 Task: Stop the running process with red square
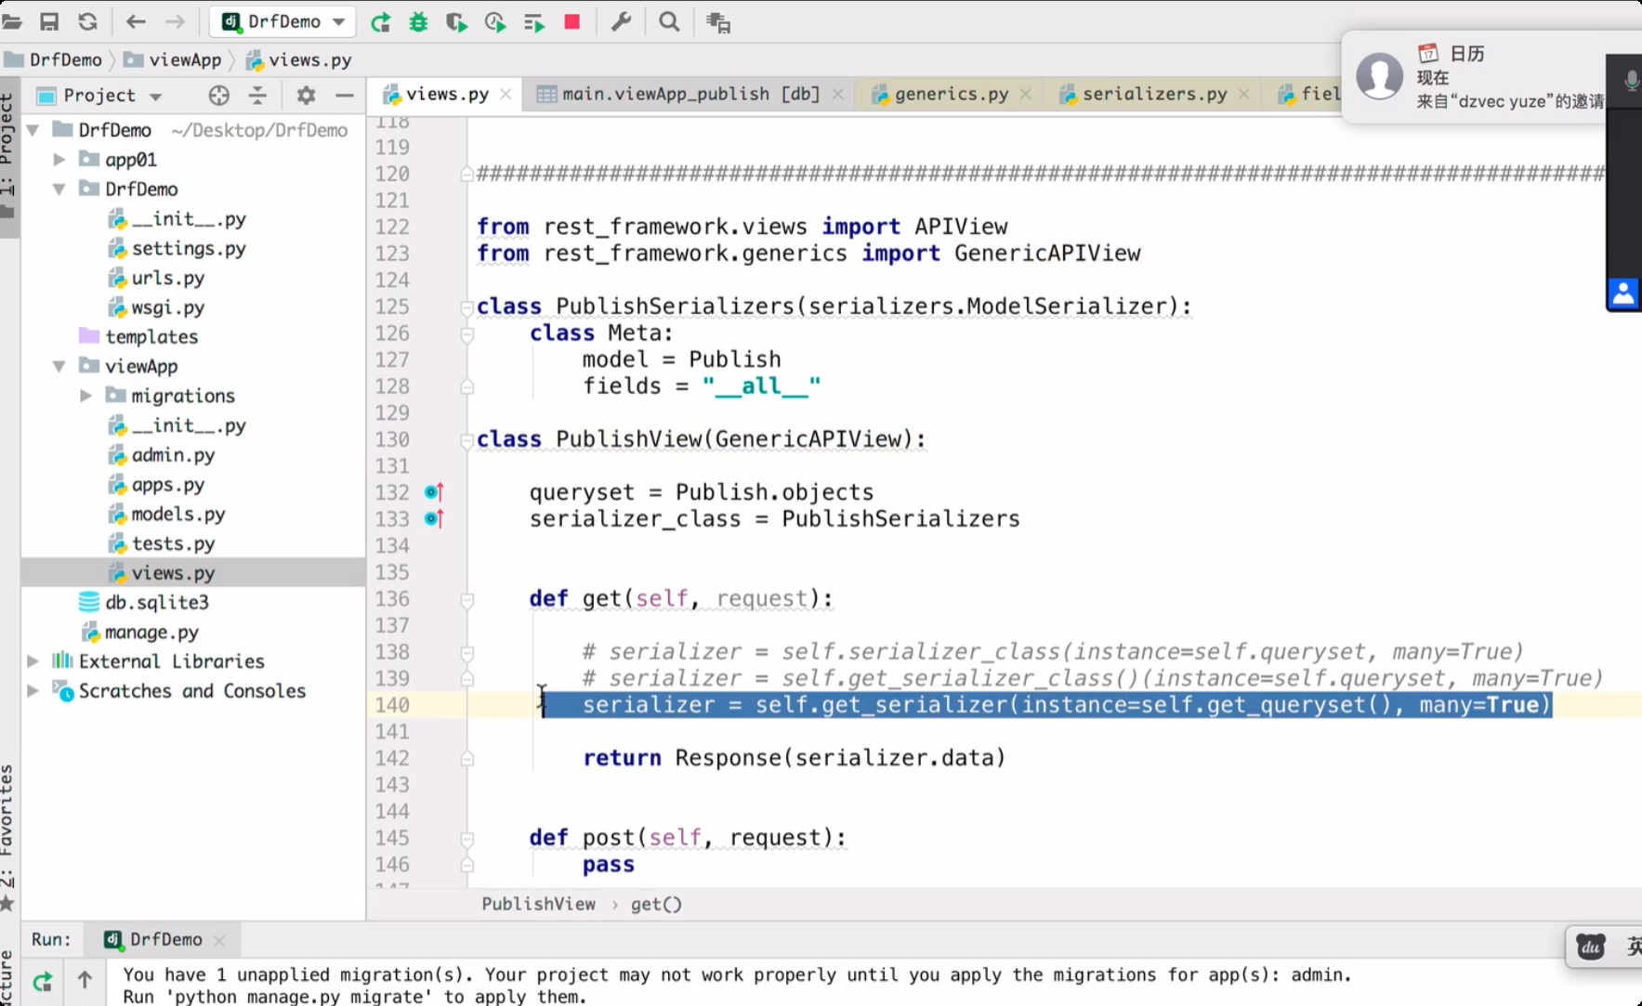coord(572,21)
